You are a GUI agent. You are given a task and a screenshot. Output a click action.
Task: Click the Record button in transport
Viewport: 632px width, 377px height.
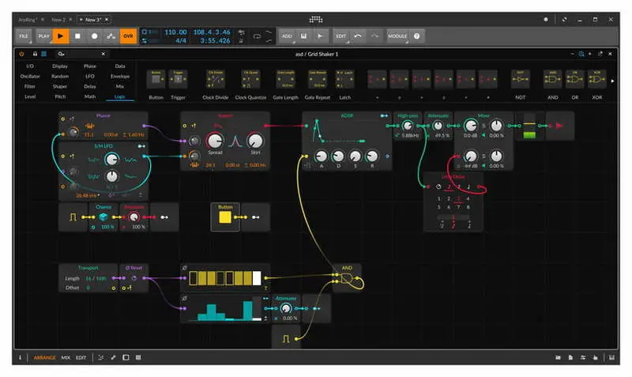(94, 36)
